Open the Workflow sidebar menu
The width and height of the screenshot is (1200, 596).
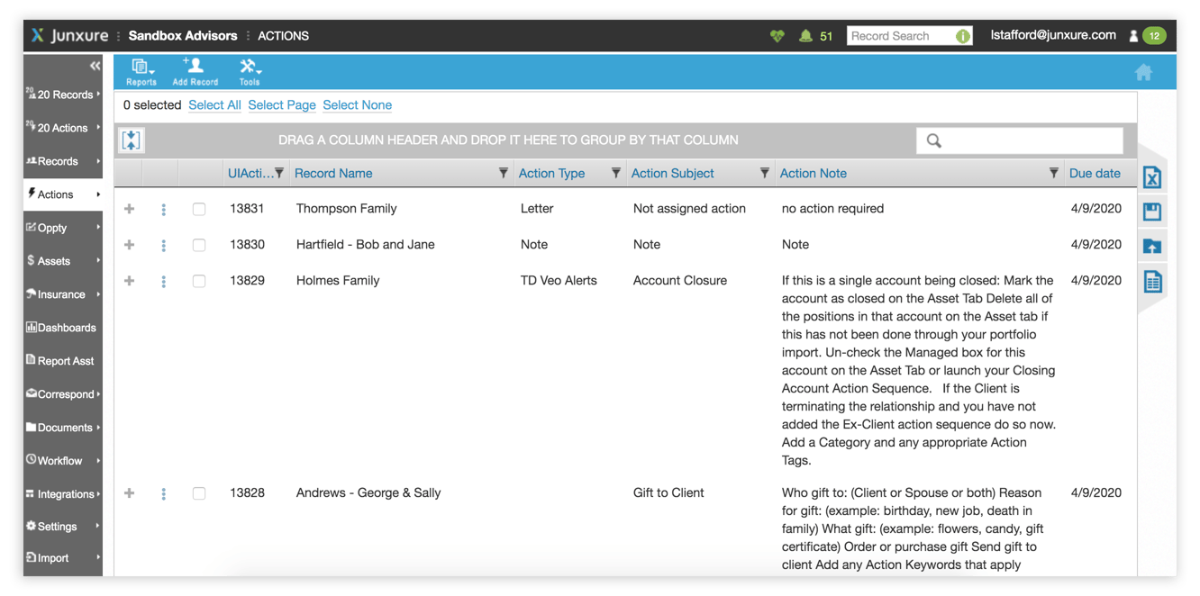point(63,461)
